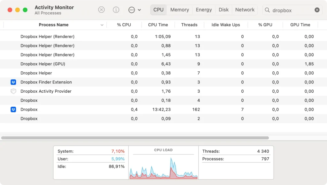Switch to the Energy tab

point(204,10)
